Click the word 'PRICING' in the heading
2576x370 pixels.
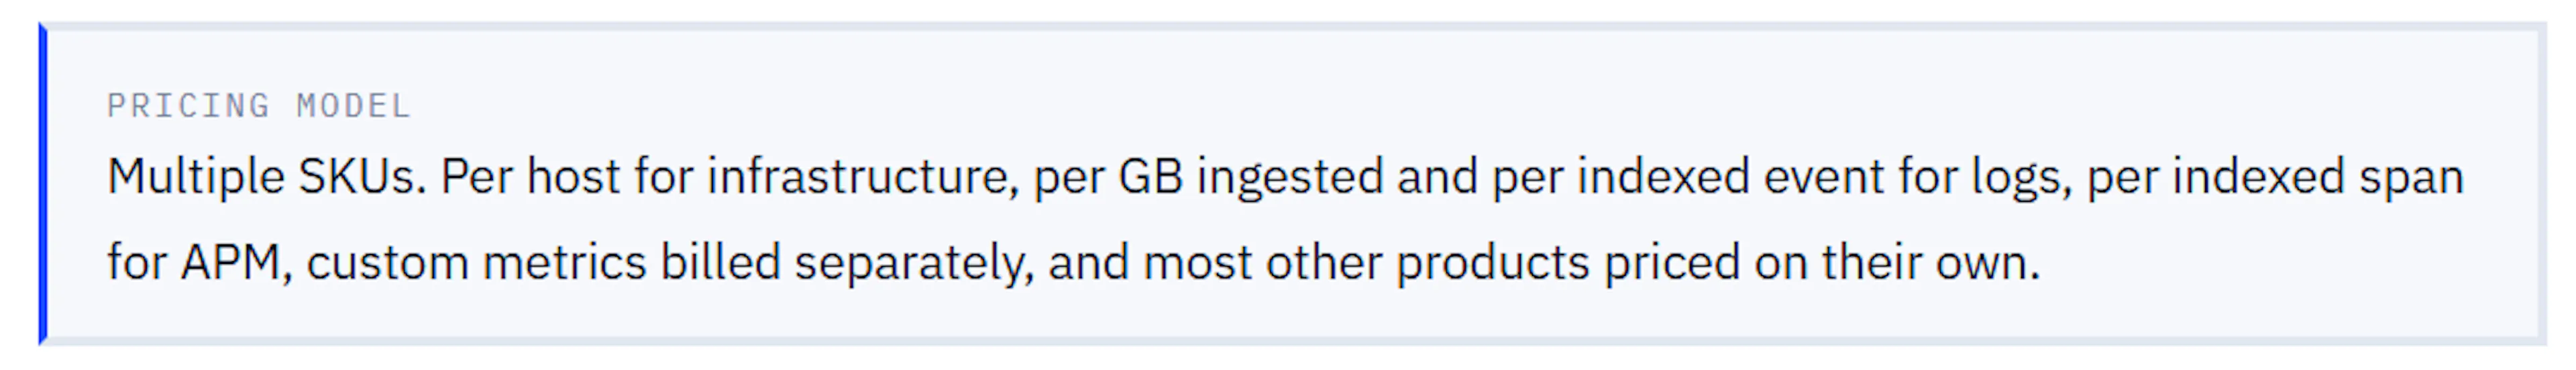(188, 106)
